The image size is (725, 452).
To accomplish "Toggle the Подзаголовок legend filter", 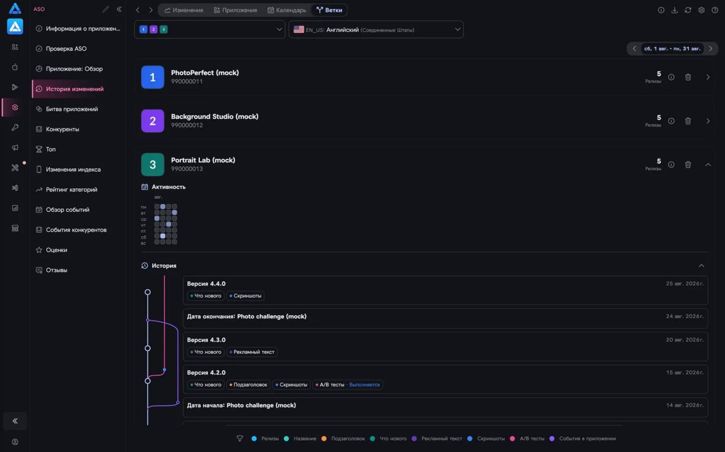I will tap(343, 438).
